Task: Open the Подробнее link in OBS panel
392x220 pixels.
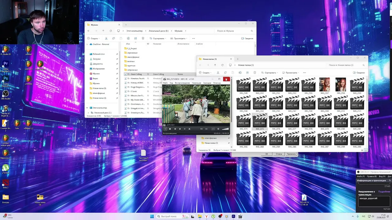Action: (x=384, y=192)
